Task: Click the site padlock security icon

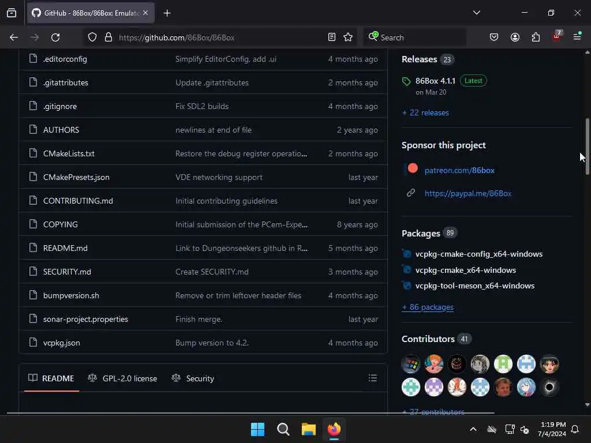Action: tap(109, 37)
